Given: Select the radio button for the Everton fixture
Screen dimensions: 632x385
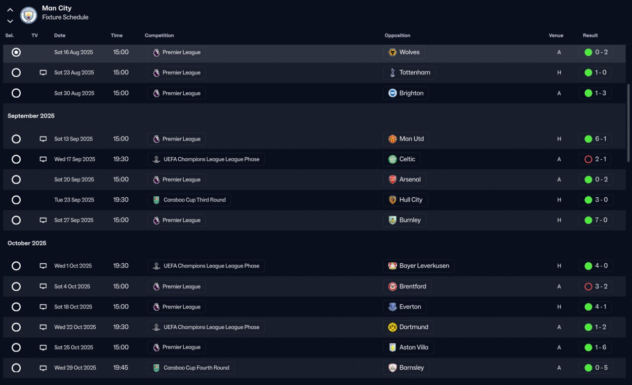Looking at the screenshot, I should (x=16, y=307).
